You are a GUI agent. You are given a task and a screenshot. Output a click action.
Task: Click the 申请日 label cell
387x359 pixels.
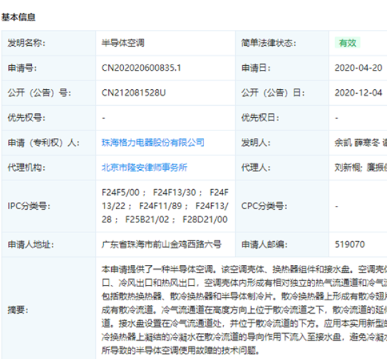click(282, 68)
